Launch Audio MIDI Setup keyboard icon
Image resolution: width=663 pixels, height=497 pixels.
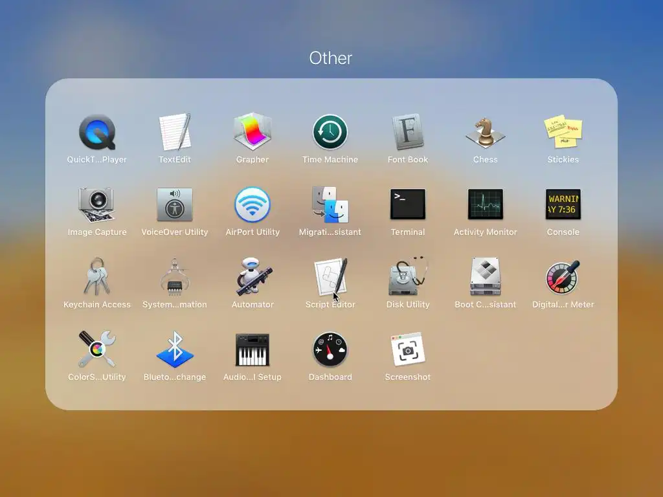point(253,349)
